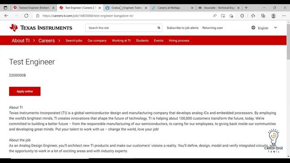Click the search magnifier icon

click(159, 28)
